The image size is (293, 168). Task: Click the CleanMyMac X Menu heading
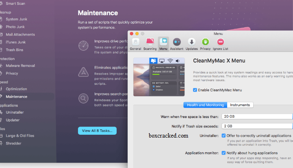(219, 61)
